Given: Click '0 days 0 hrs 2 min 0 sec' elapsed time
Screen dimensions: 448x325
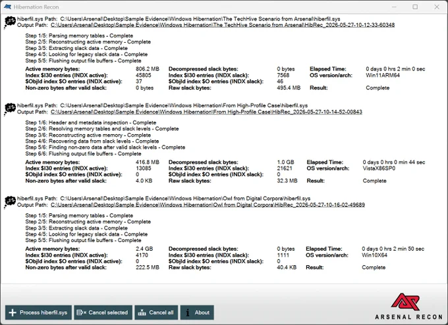Looking at the screenshot, I should point(395,69).
